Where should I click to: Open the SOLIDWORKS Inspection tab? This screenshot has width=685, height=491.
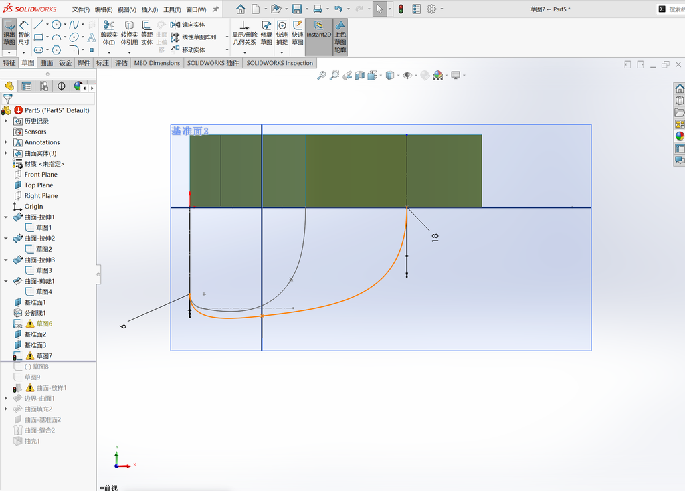(280, 63)
